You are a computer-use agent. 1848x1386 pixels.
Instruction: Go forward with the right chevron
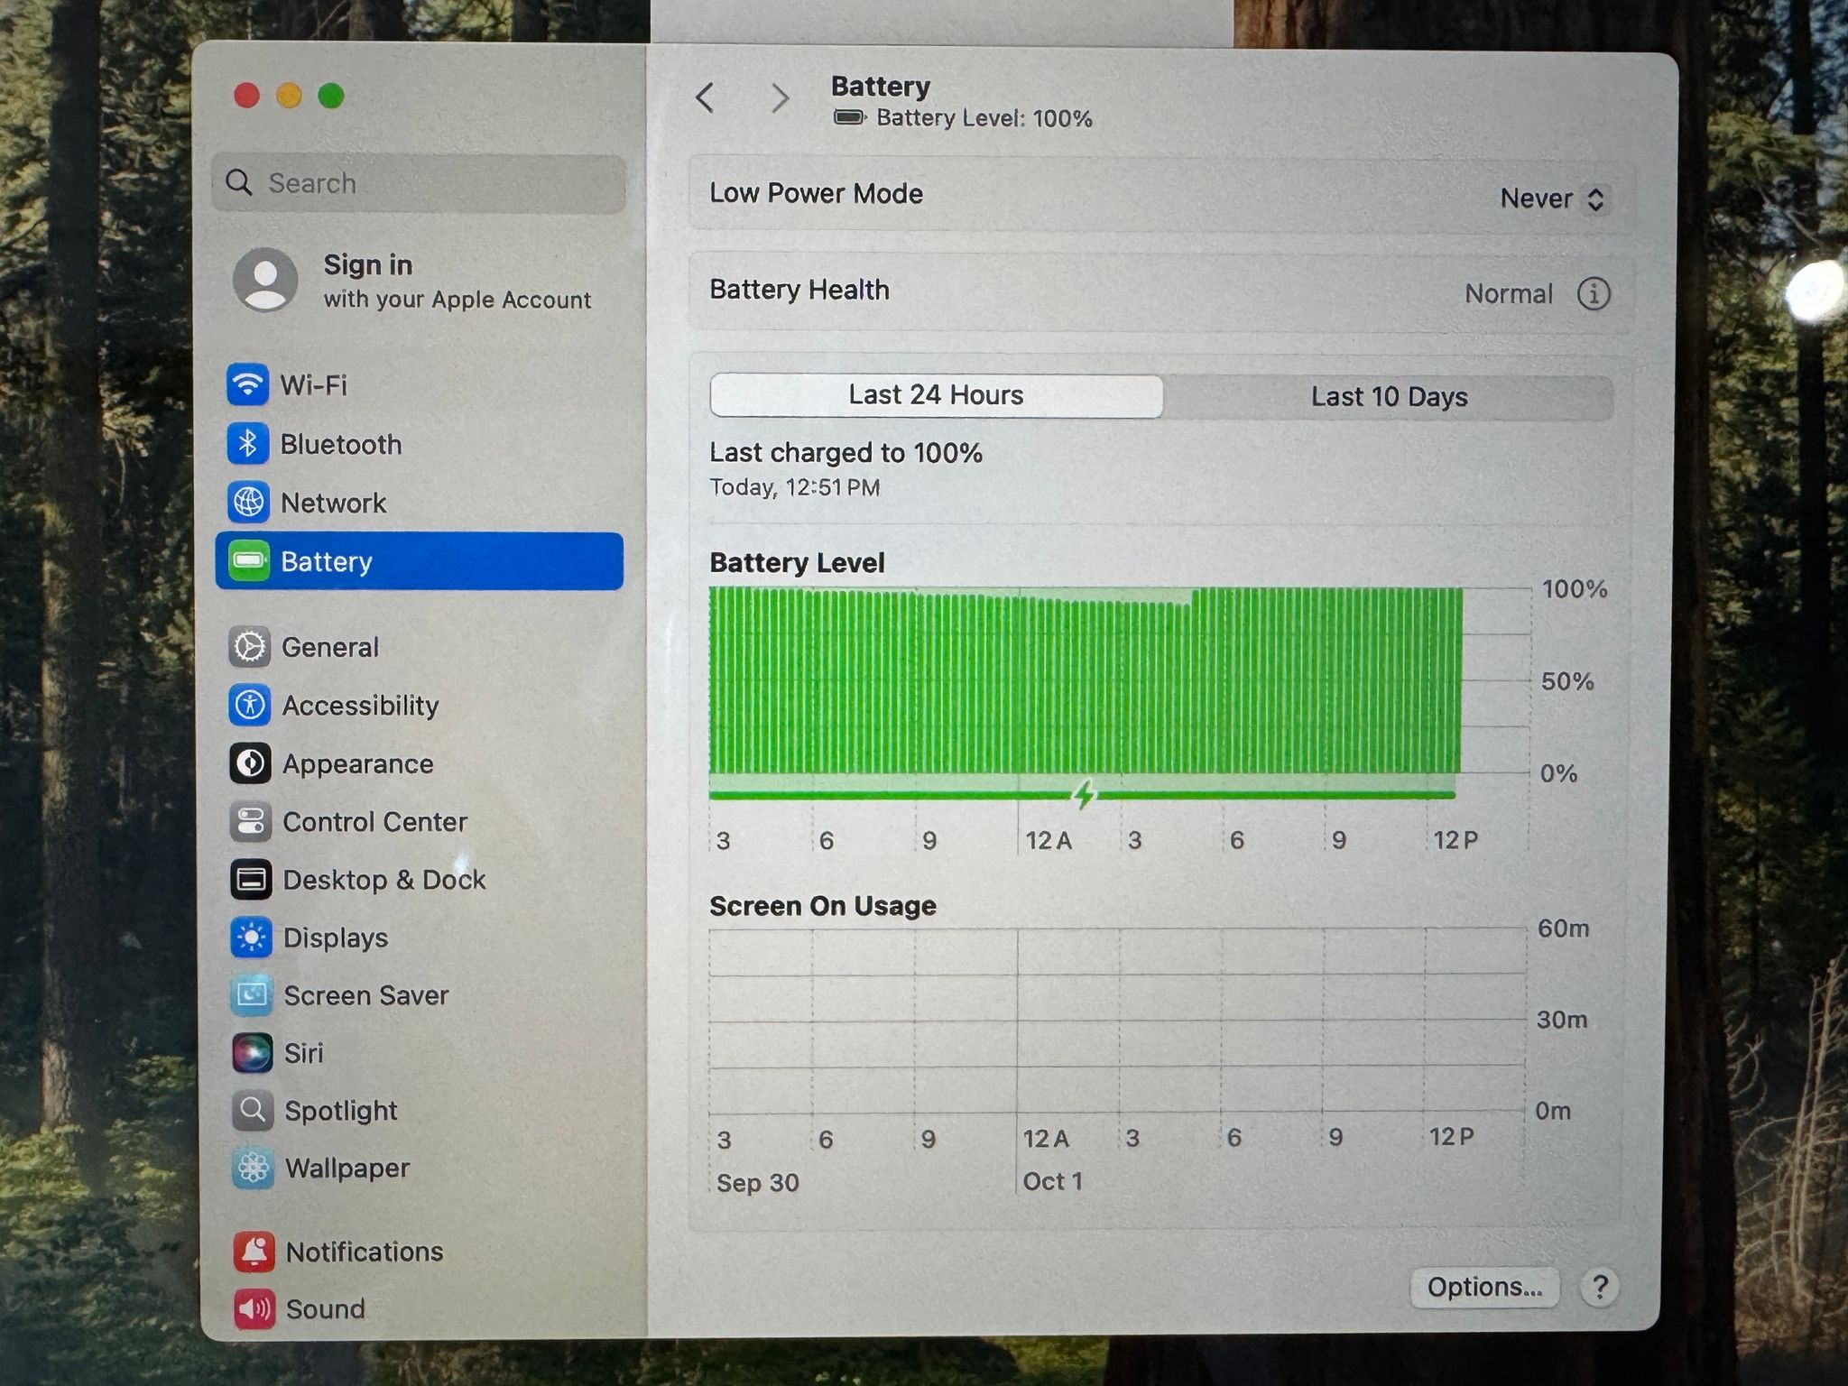coord(780,97)
